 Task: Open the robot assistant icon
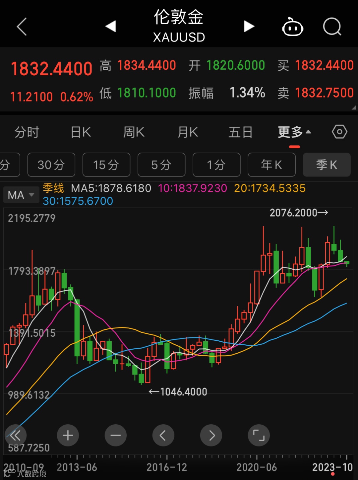click(293, 27)
